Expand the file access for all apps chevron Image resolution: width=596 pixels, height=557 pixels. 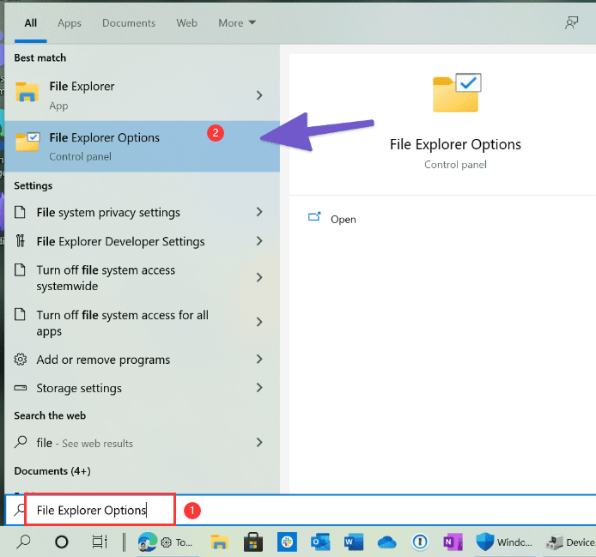[259, 322]
